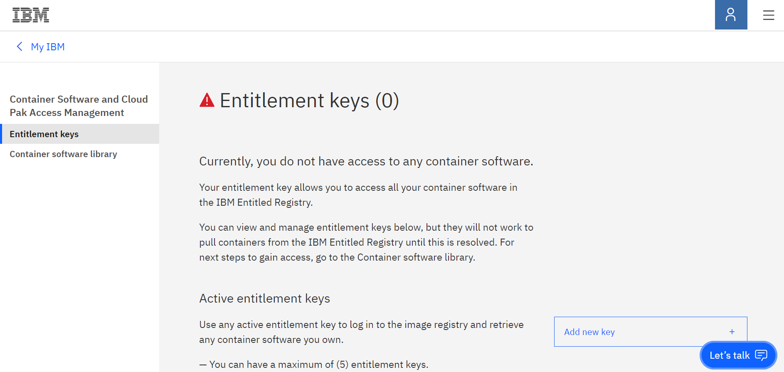Image resolution: width=784 pixels, height=372 pixels.
Task: Open the hamburger menu icon
Action: tap(768, 15)
